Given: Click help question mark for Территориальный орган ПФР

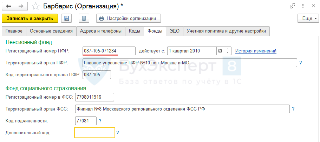Looking at the screenshot, I should [300, 63].
